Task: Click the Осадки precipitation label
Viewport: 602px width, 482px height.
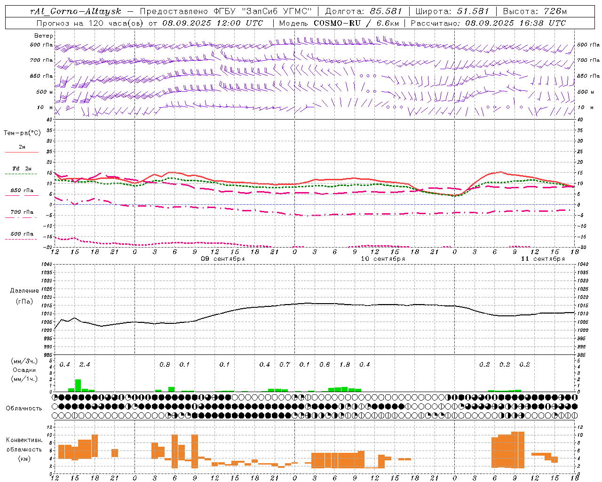Action: tap(24, 370)
